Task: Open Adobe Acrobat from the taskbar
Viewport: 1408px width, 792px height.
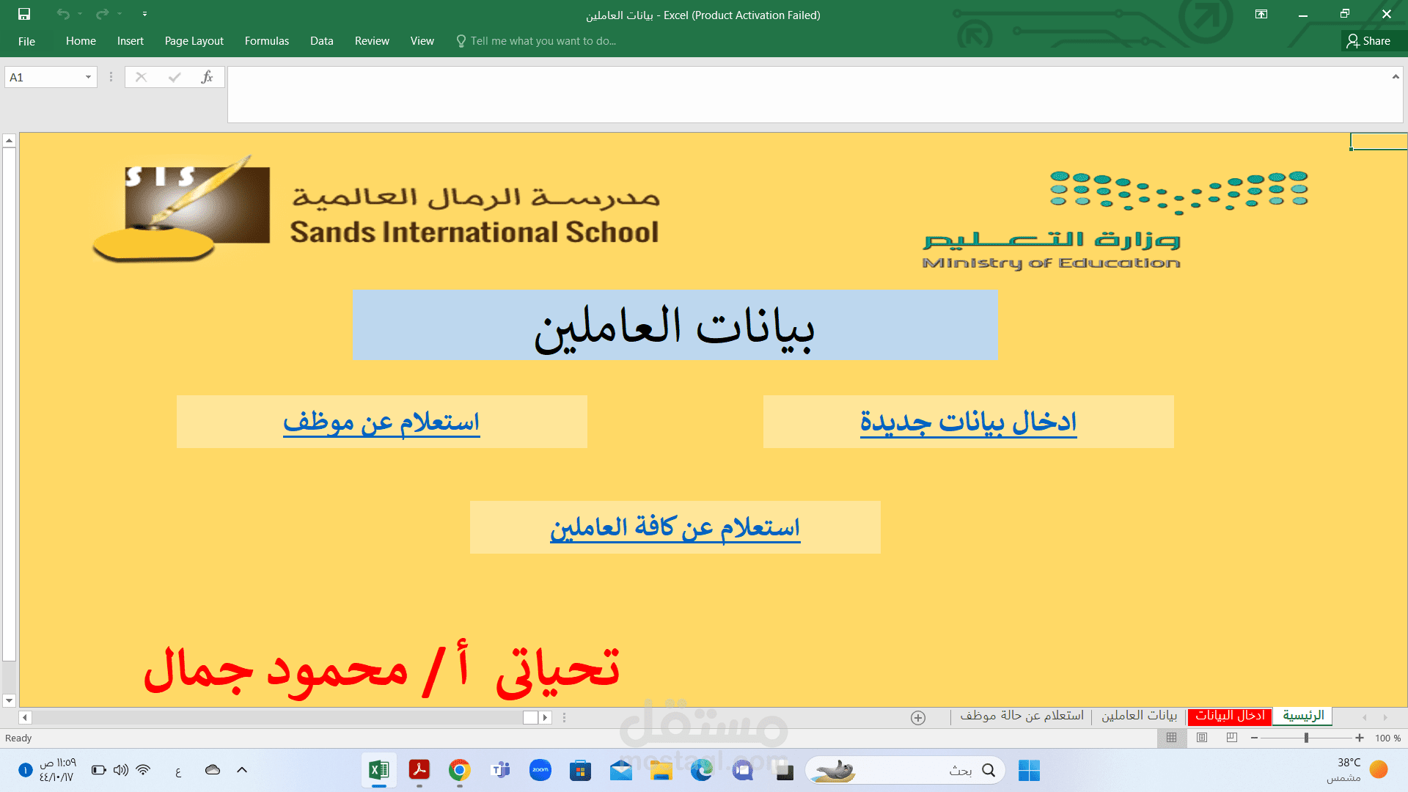Action: click(419, 770)
